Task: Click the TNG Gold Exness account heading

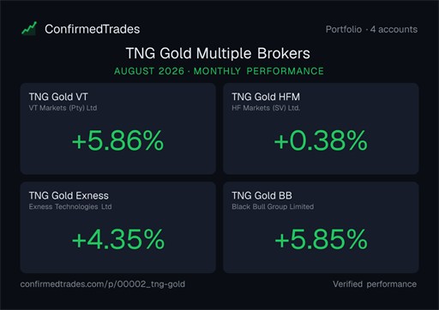Action: [69, 196]
